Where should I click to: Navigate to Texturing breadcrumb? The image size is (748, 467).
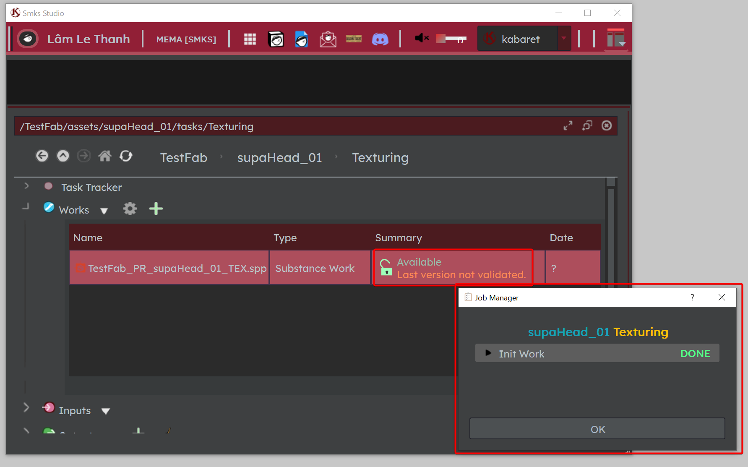(x=380, y=158)
